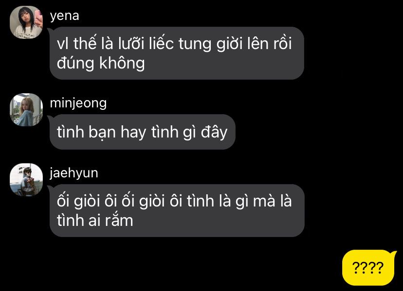
Task: Click the word tung in yena's bubble
Action: point(195,44)
